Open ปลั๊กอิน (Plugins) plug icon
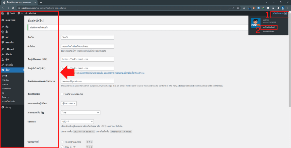 tap(3, 54)
